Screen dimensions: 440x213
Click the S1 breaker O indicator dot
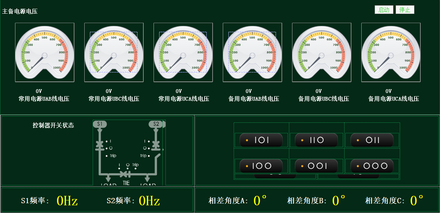click(x=107, y=148)
